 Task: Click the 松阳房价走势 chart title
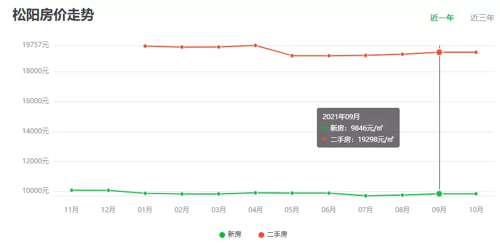[x=53, y=15]
